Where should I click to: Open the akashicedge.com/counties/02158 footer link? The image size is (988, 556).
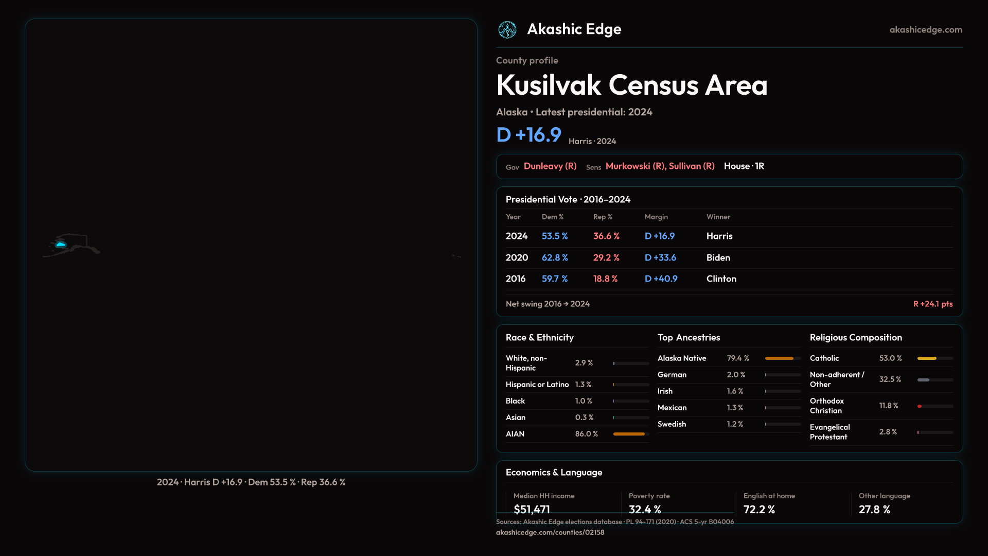pyautogui.click(x=550, y=532)
